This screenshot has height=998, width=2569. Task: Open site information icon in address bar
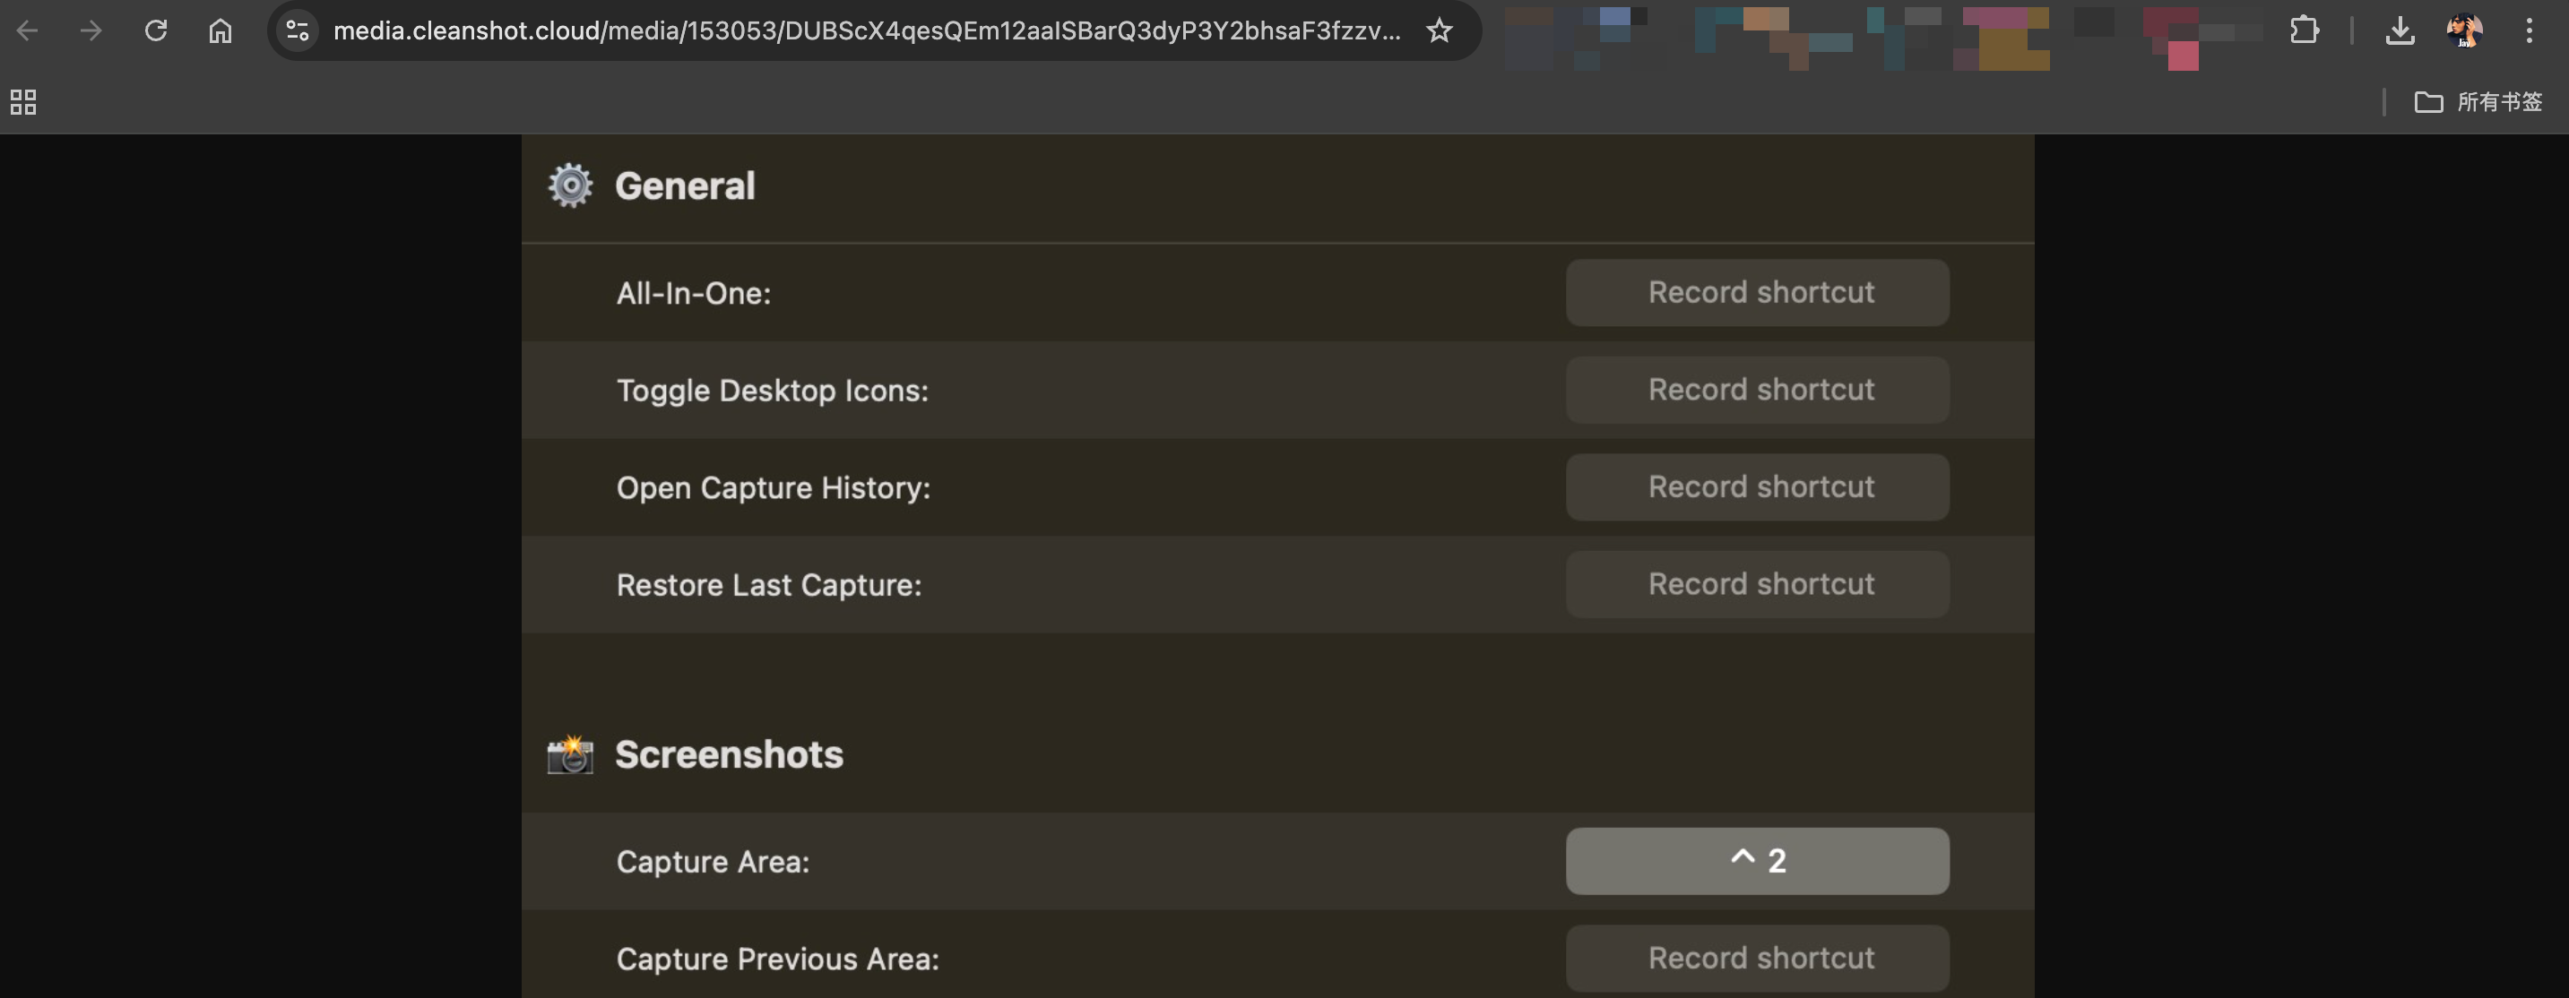[x=298, y=30]
